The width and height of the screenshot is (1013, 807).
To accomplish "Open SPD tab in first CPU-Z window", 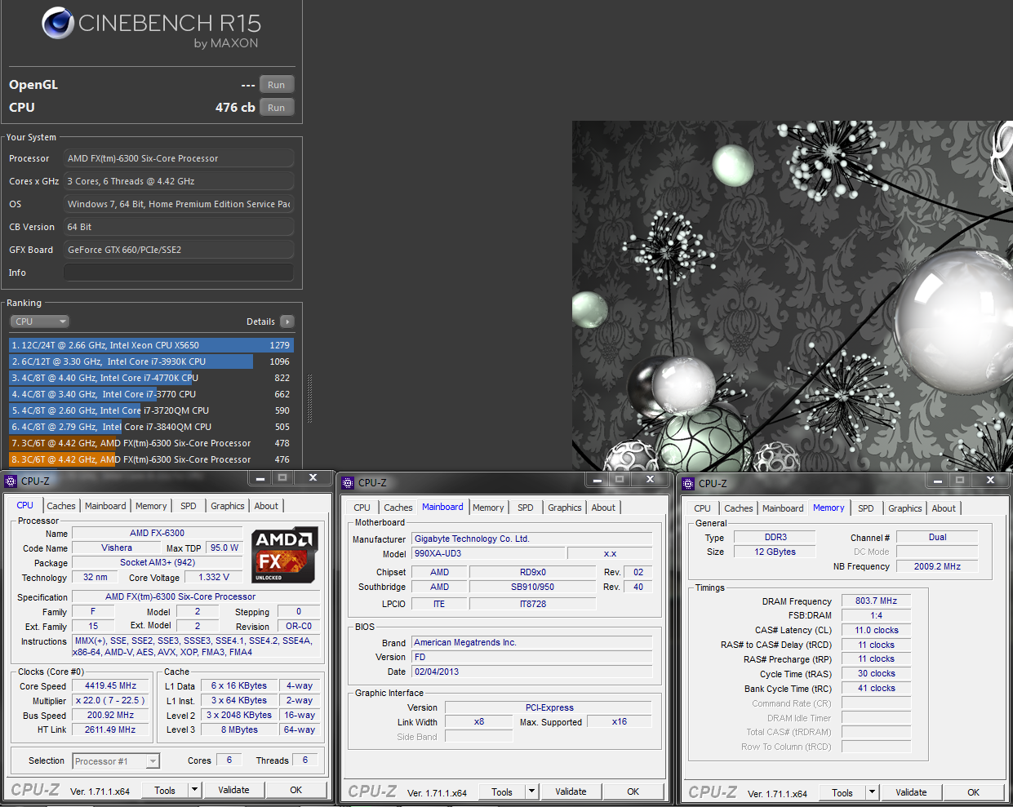I will (189, 506).
